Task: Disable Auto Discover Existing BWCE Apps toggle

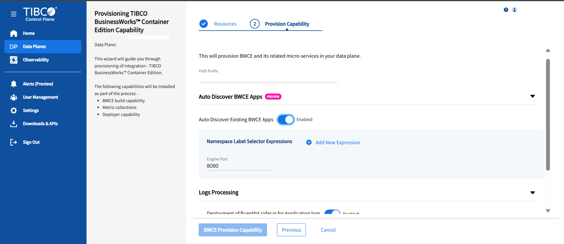Action: [x=286, y=119]
